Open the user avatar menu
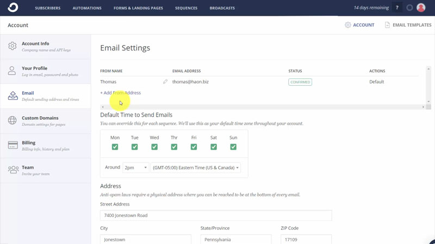The height and width of the screenshot is (244, 435). [420, 8]
